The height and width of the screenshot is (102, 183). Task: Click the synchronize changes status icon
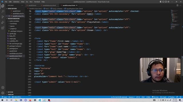[9, 97]
